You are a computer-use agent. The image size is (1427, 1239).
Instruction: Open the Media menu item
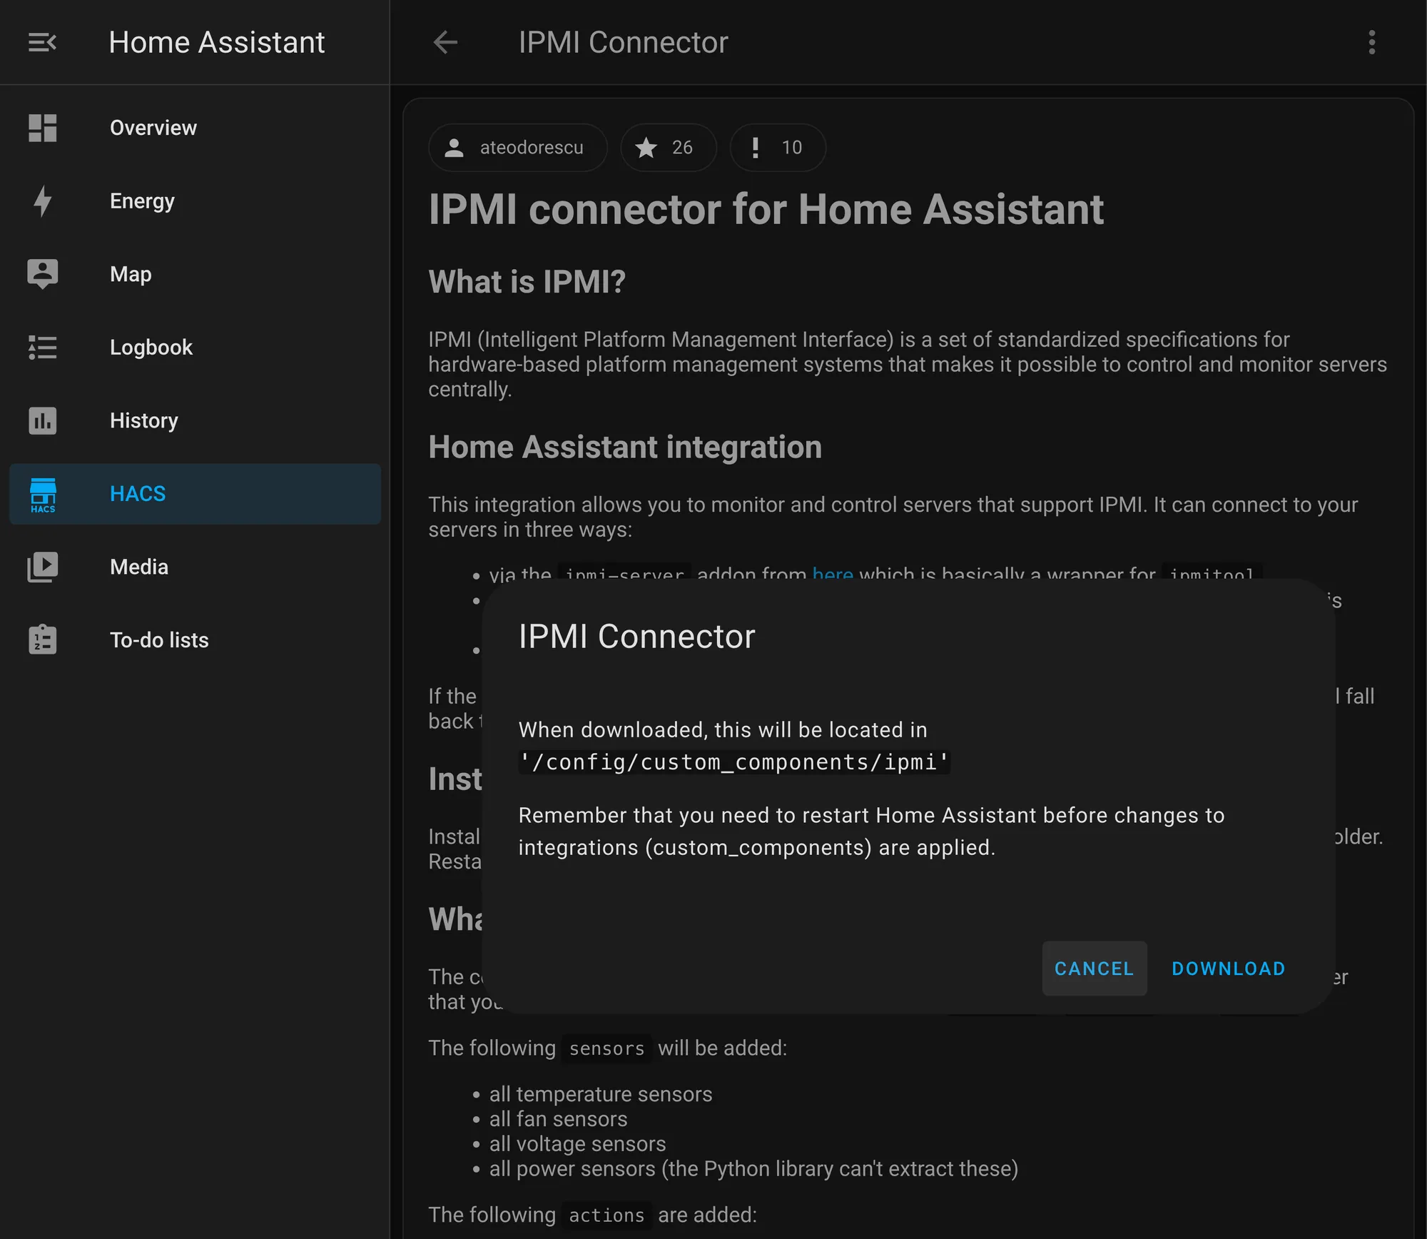coord(195,567)
